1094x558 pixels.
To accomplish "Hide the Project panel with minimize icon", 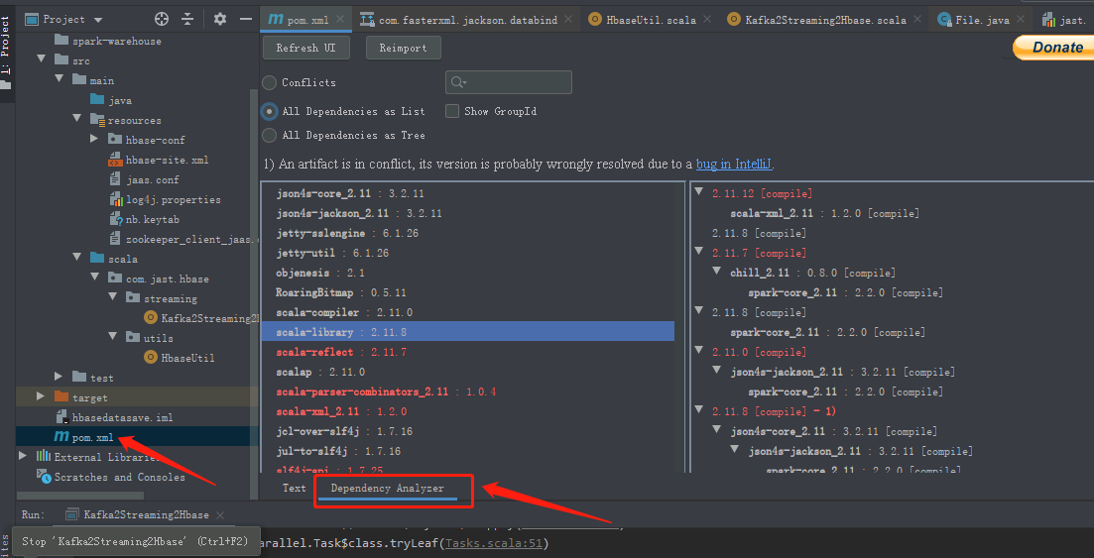I will point(246,19).
